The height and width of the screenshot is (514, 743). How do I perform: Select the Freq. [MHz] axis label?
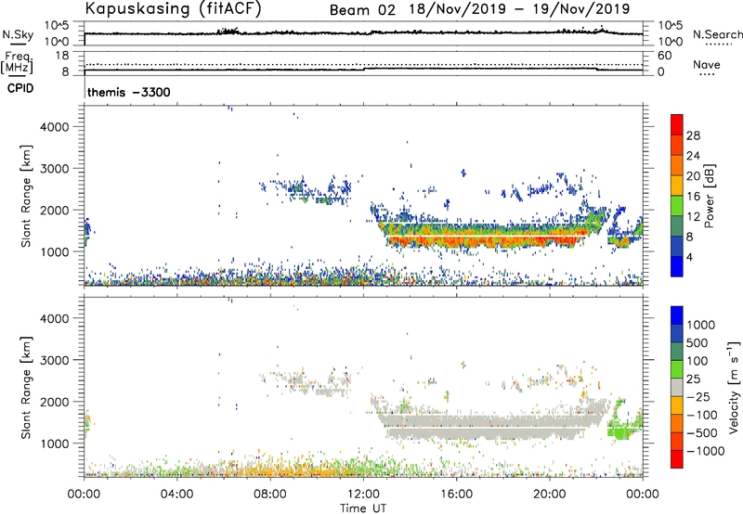click(x=18, y=62)
